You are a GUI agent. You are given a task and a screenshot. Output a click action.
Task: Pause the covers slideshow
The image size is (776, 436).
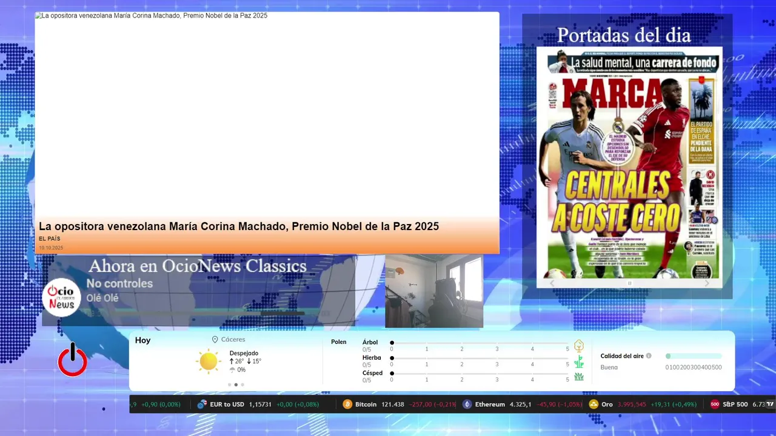(629, 283)
